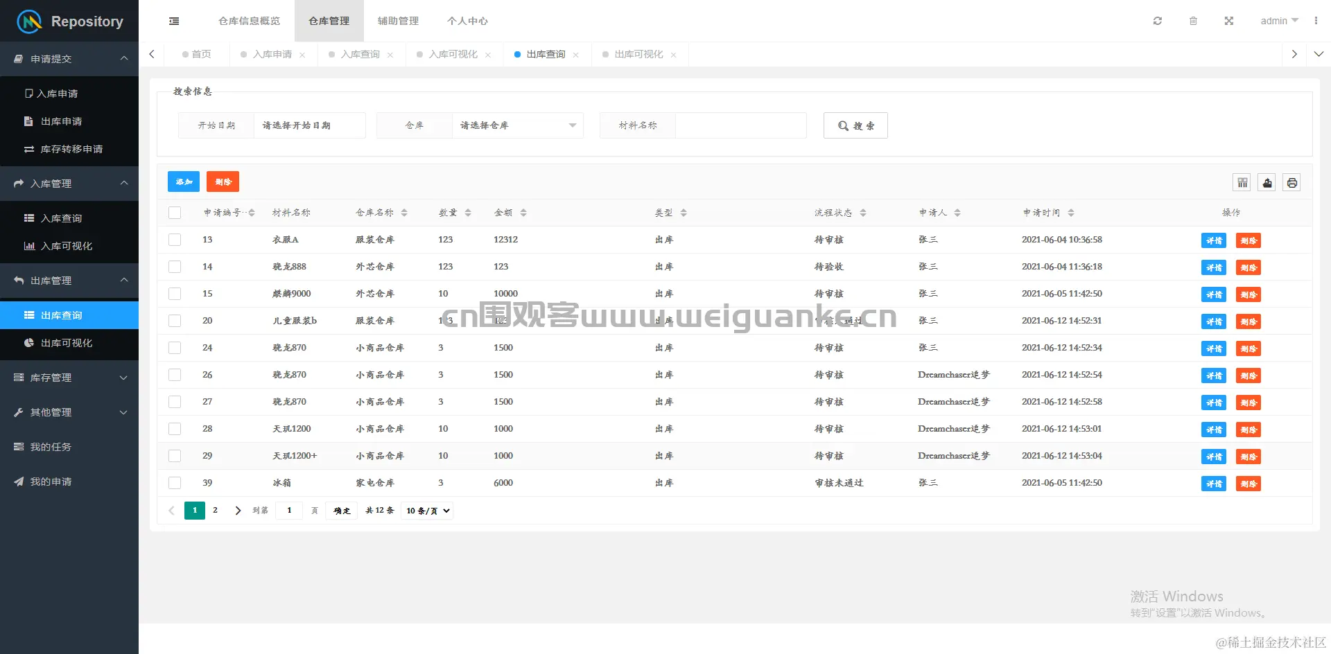This screenshot has height=654, width=1331.
Task: Open the tab list dropdown chevron
Action: click(x=1319, y=54)
